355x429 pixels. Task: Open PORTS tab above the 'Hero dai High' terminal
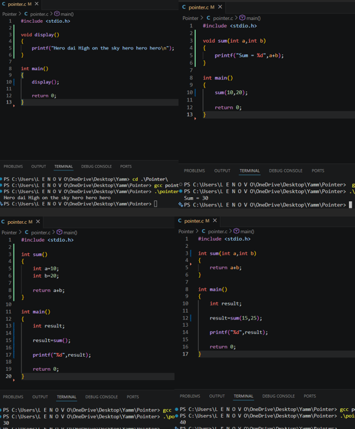click(x=126, y=166)
